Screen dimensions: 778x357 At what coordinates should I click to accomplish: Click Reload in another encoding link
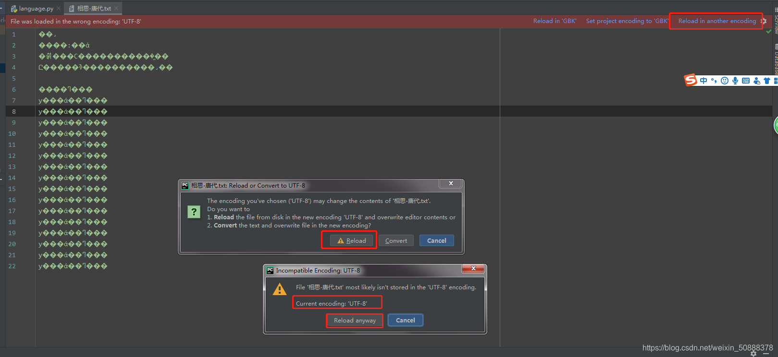(717, 21)
